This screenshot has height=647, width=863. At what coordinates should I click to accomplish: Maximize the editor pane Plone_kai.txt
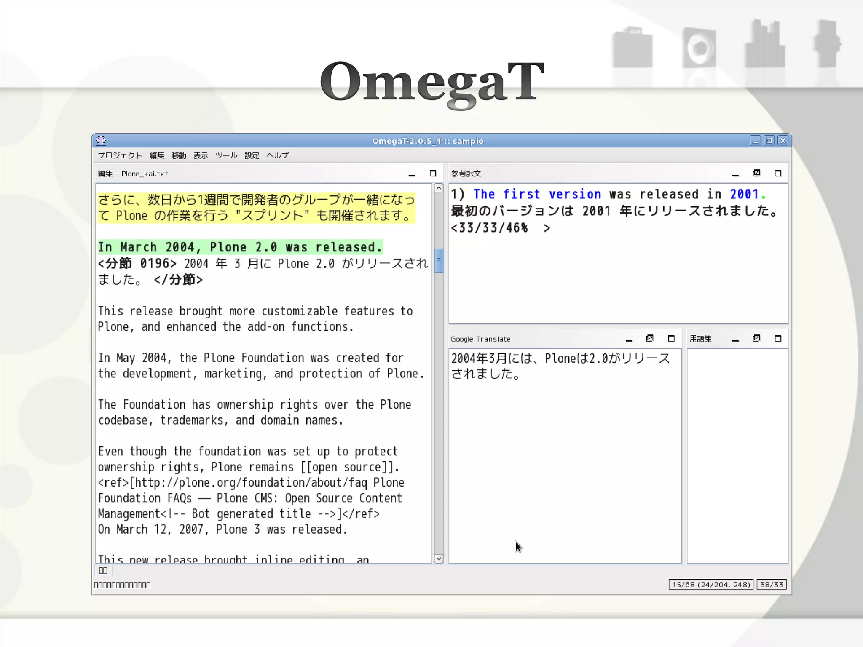click(x=433, y=174)
